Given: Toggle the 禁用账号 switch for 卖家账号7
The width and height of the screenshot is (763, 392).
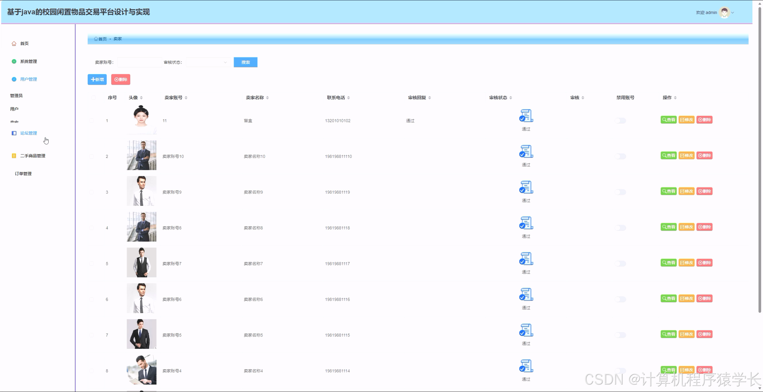Looking at the screenshot, I should pos(620,264).
